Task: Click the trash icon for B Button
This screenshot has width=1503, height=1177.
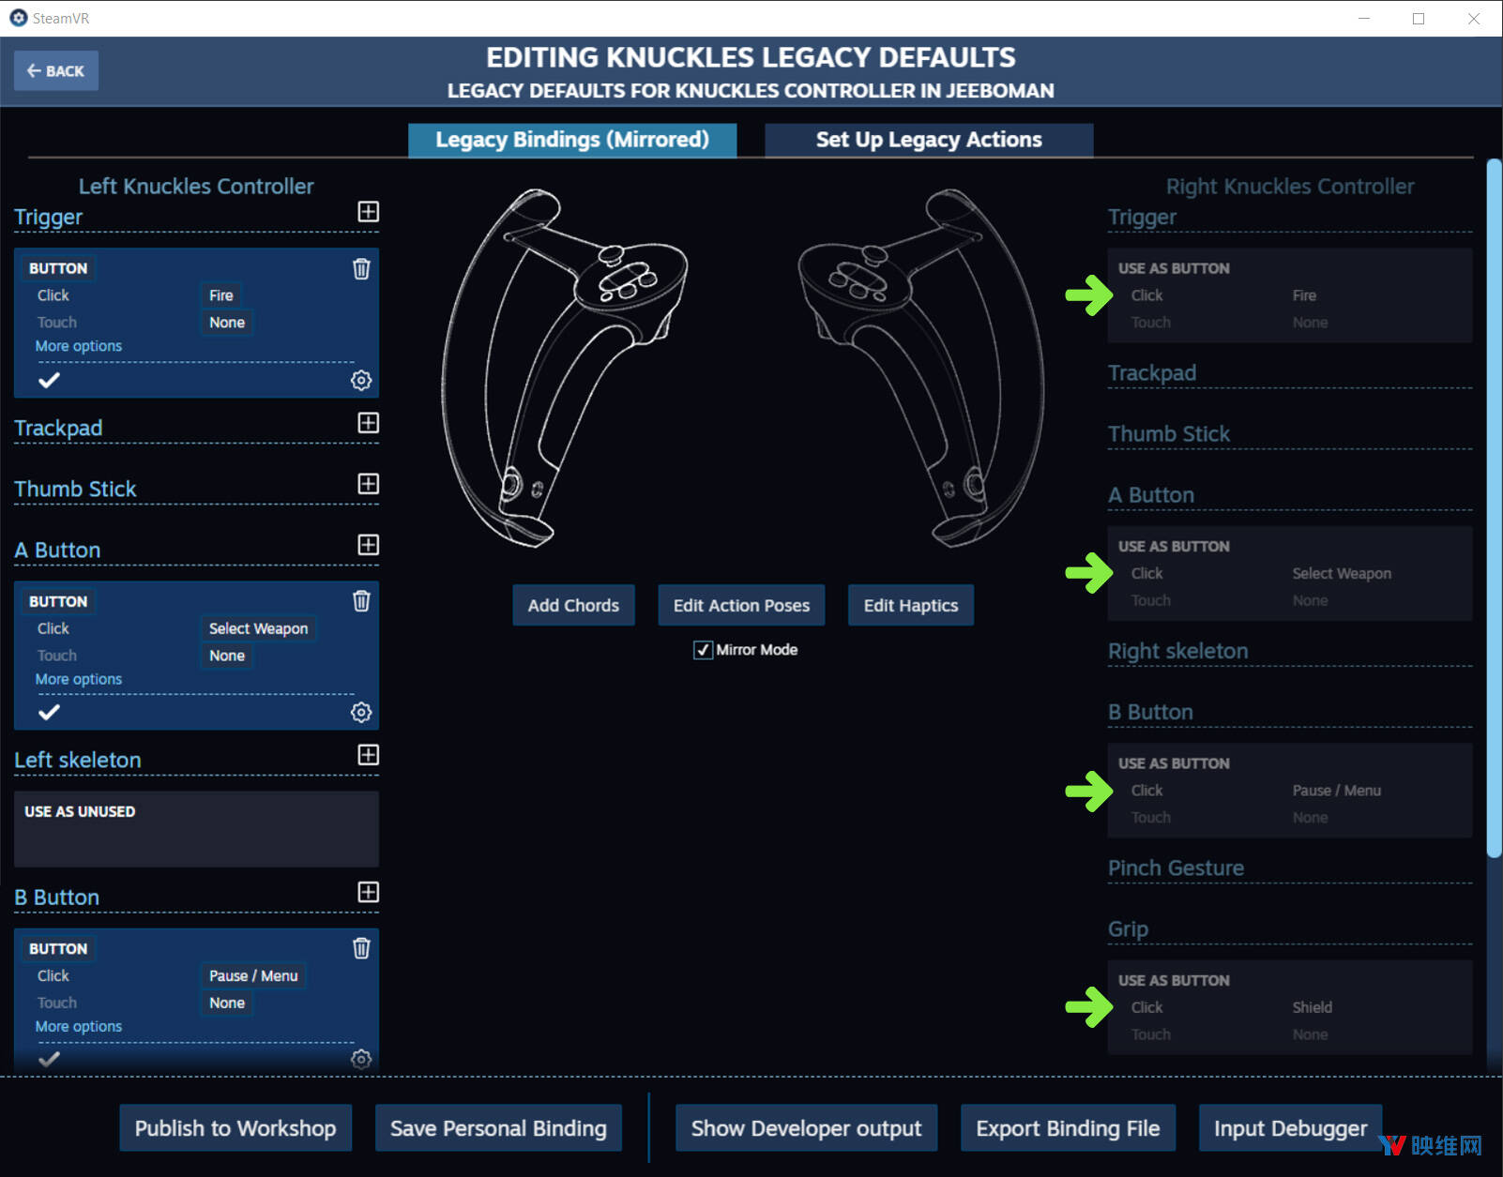Action: pos(361,948)
